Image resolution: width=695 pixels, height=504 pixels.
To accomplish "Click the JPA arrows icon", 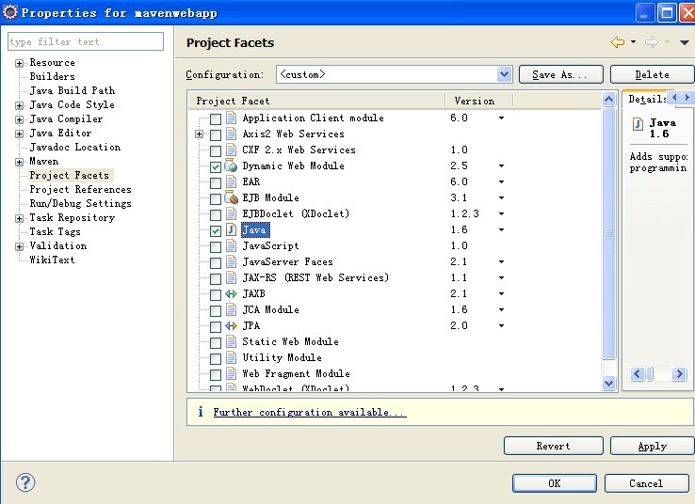I will click(x=231, y=325).
